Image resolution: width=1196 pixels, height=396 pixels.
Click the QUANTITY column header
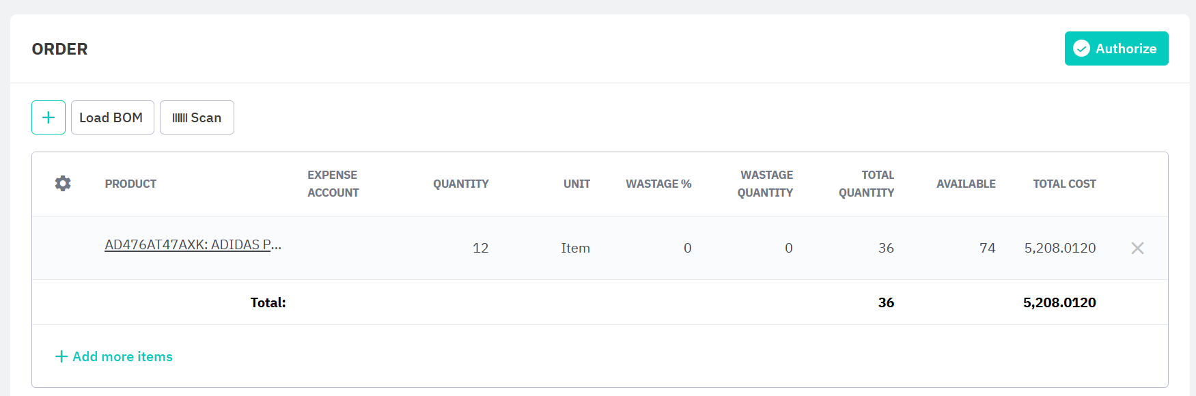(x=460, y=184)
